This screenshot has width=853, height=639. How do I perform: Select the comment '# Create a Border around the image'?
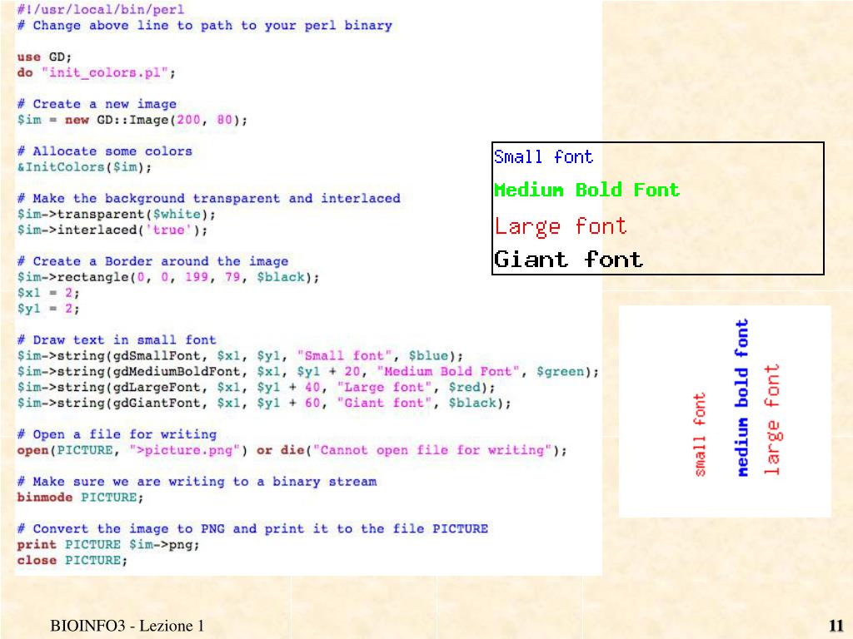tap(153, 261)
